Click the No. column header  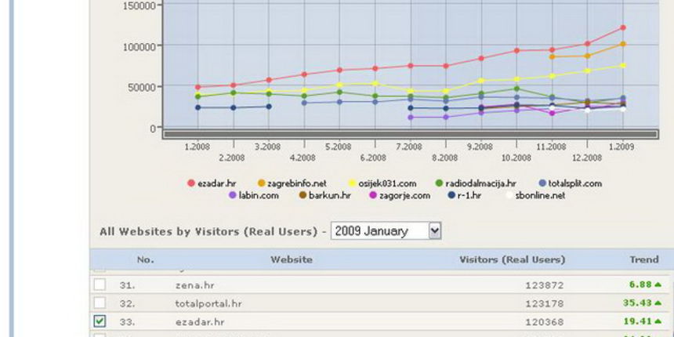145,259
